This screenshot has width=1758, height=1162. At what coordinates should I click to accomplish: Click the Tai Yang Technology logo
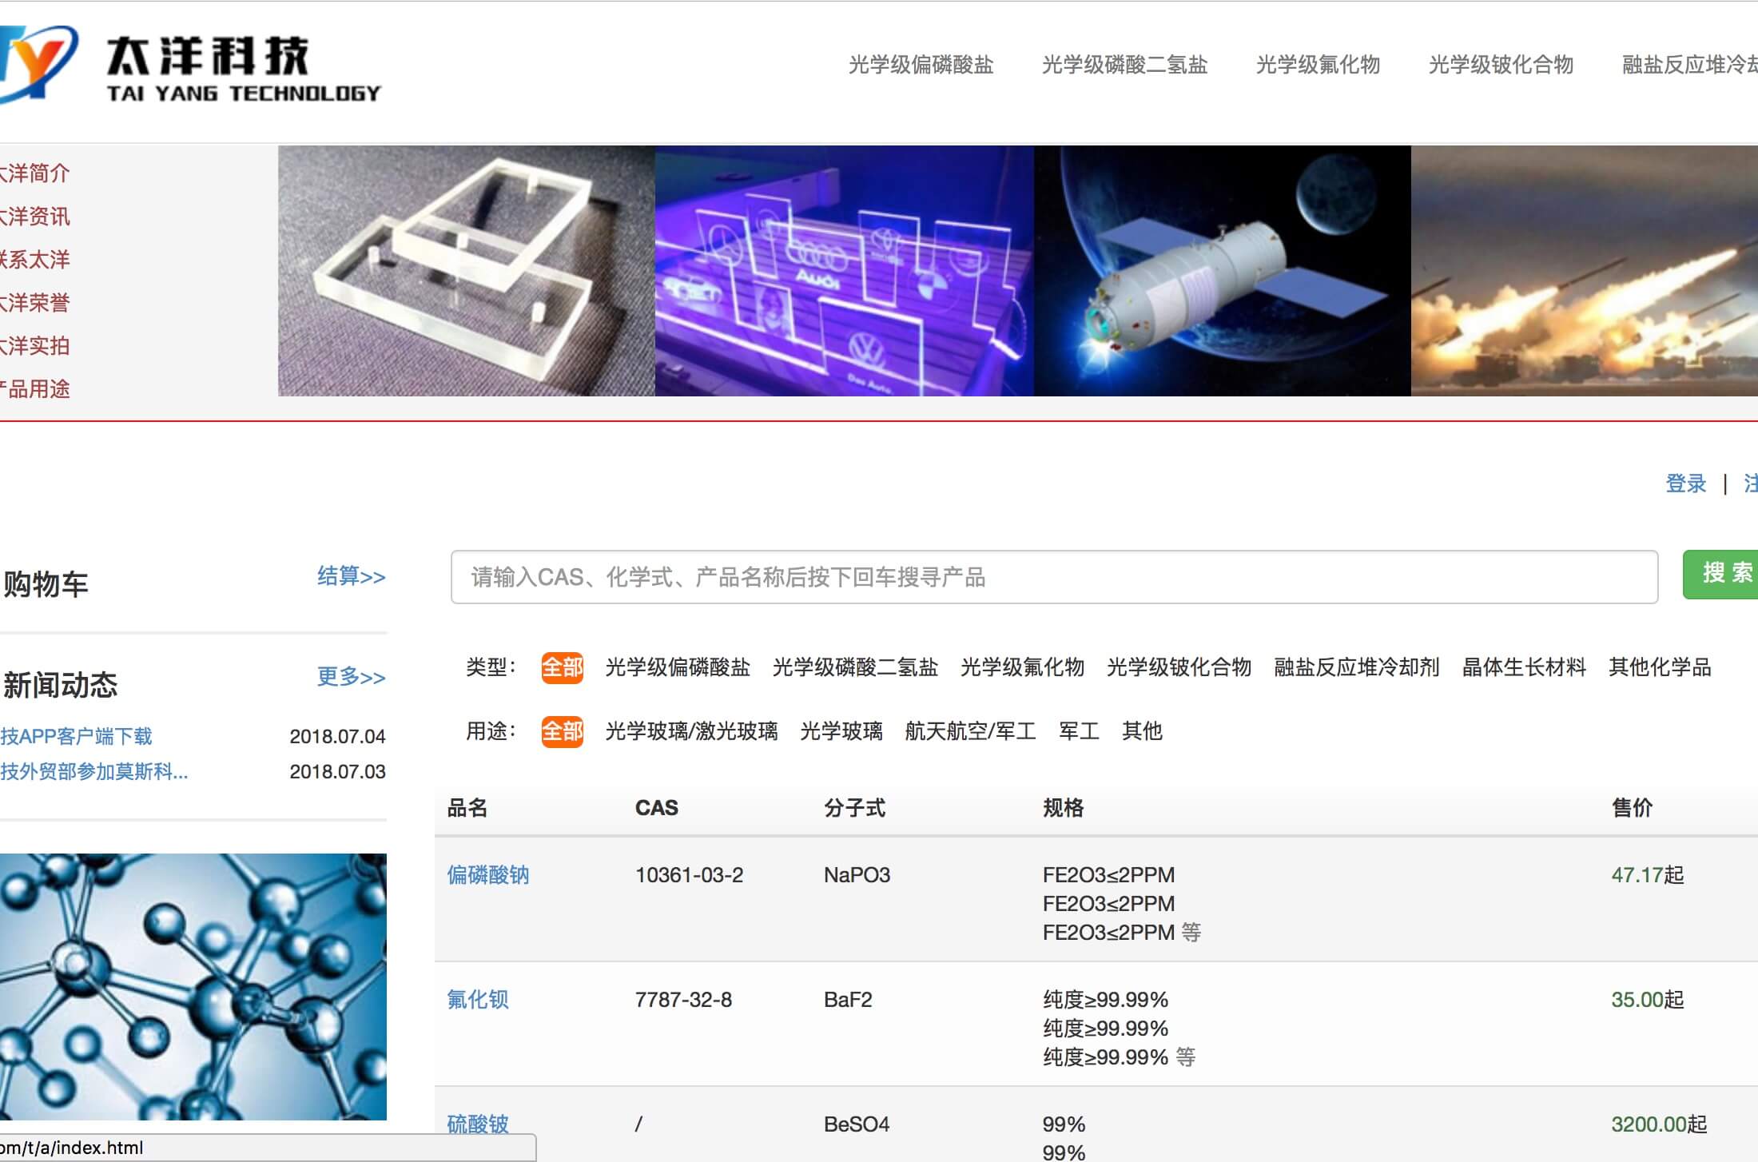click(x=192, y=68)
